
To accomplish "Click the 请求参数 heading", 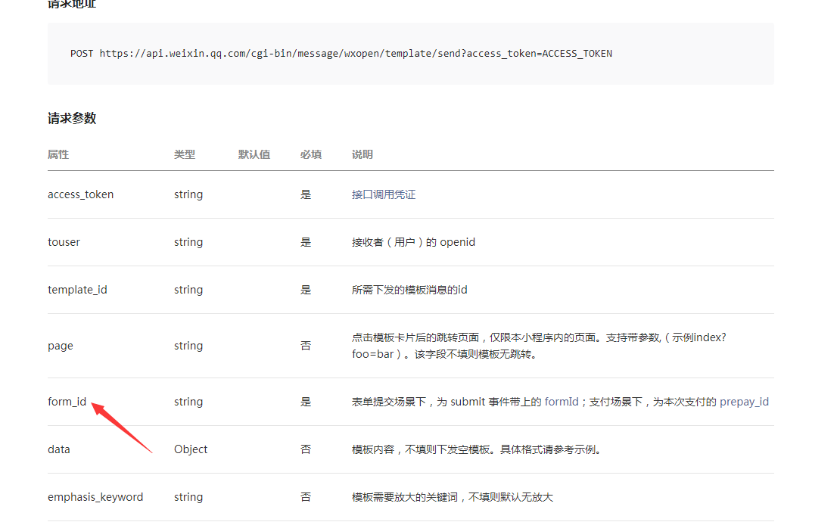I will pyautogui.click(x=72, y=119).
